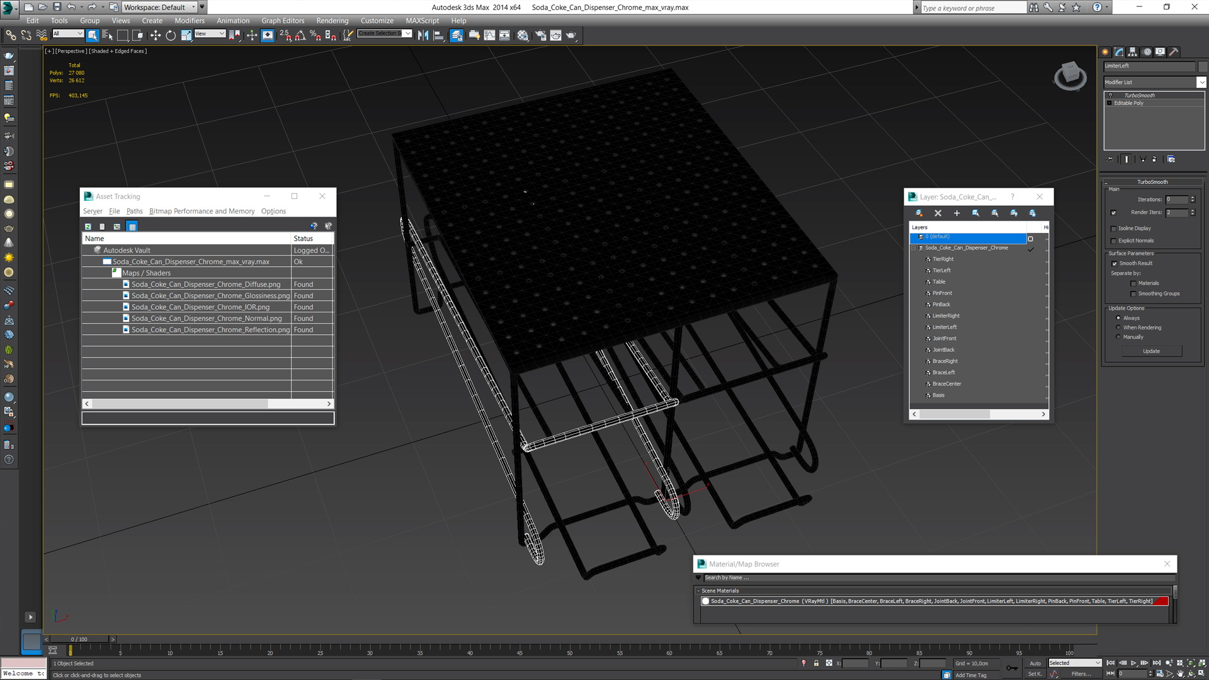
Task: Select the When Rendering radio button
Action: click(1118, 327)
